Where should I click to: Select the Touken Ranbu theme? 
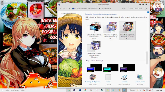[x=94, y=49]
